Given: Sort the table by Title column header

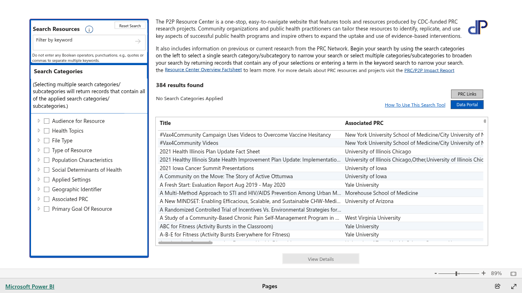Looking at the screenshot, I should click(165, 123).
